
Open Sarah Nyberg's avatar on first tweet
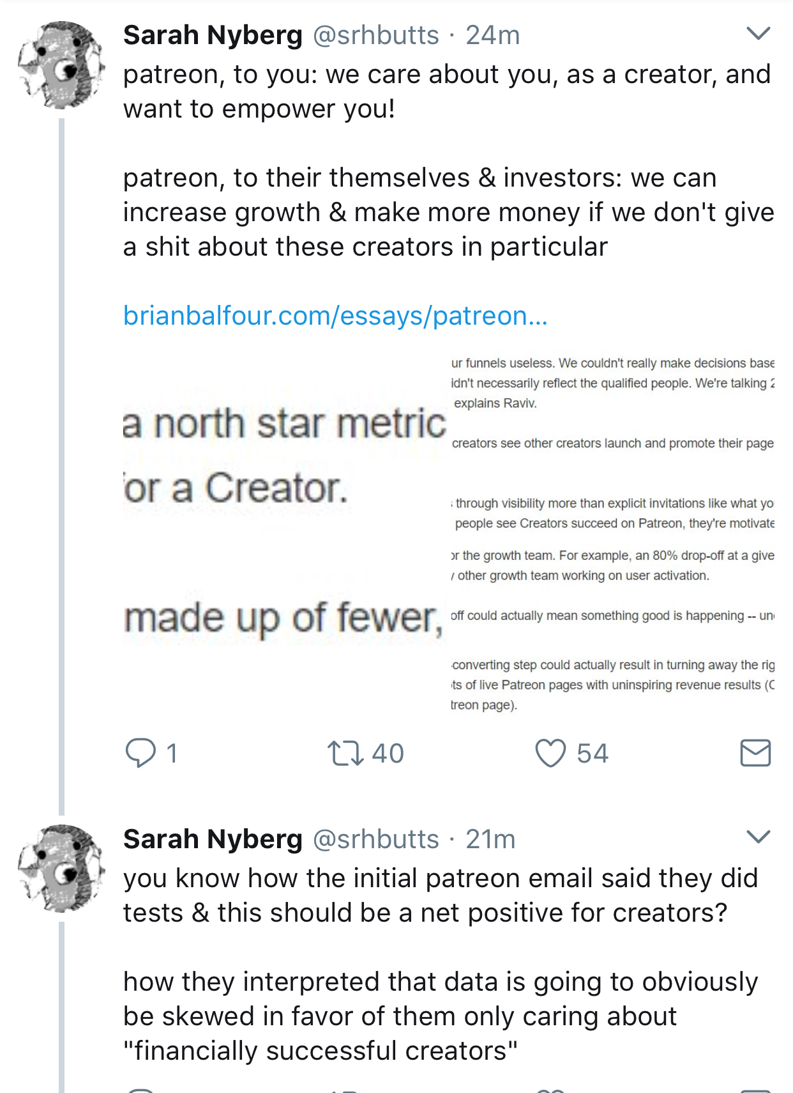[61, 65]
